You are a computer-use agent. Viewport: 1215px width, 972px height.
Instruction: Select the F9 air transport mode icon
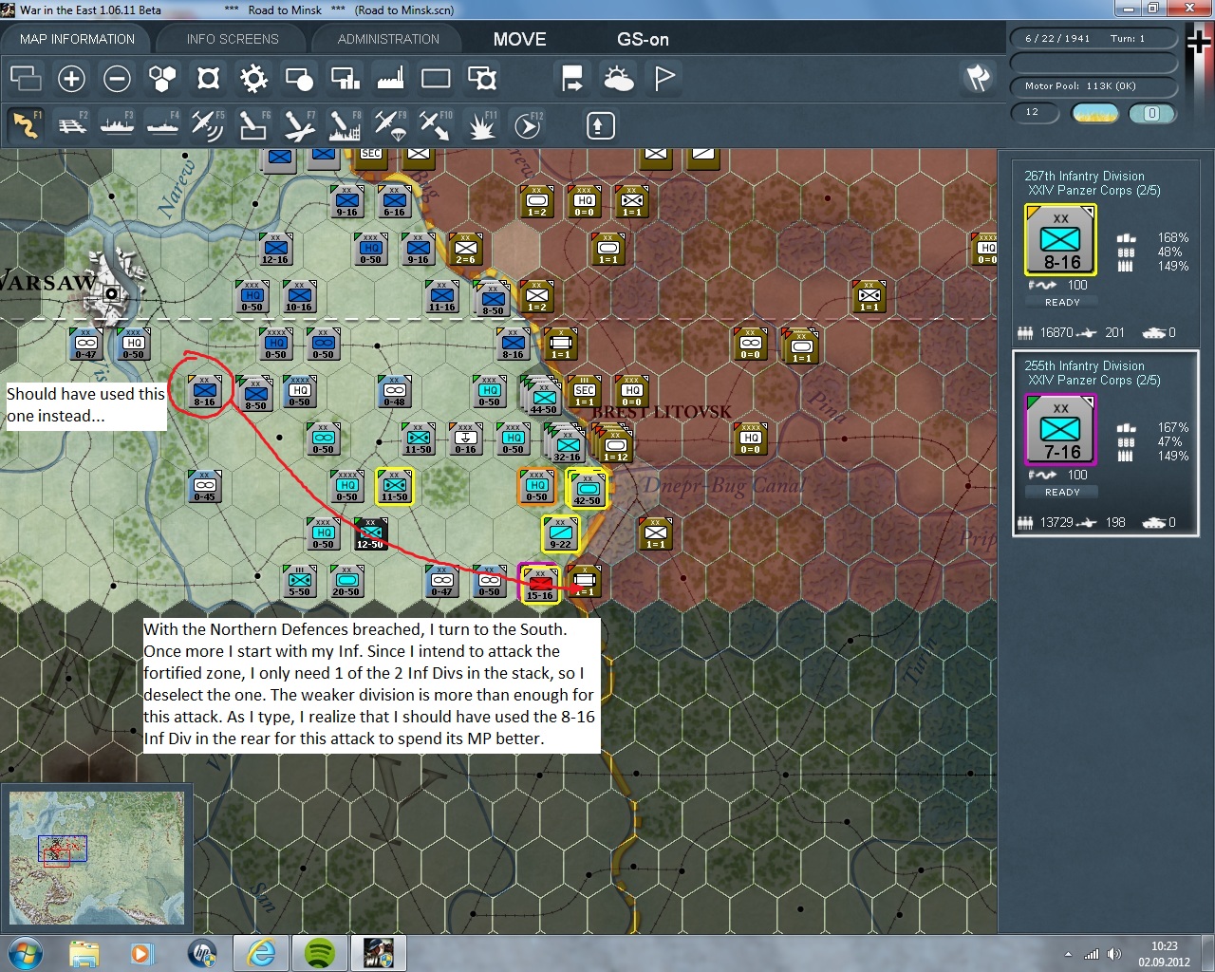[390, 125]
